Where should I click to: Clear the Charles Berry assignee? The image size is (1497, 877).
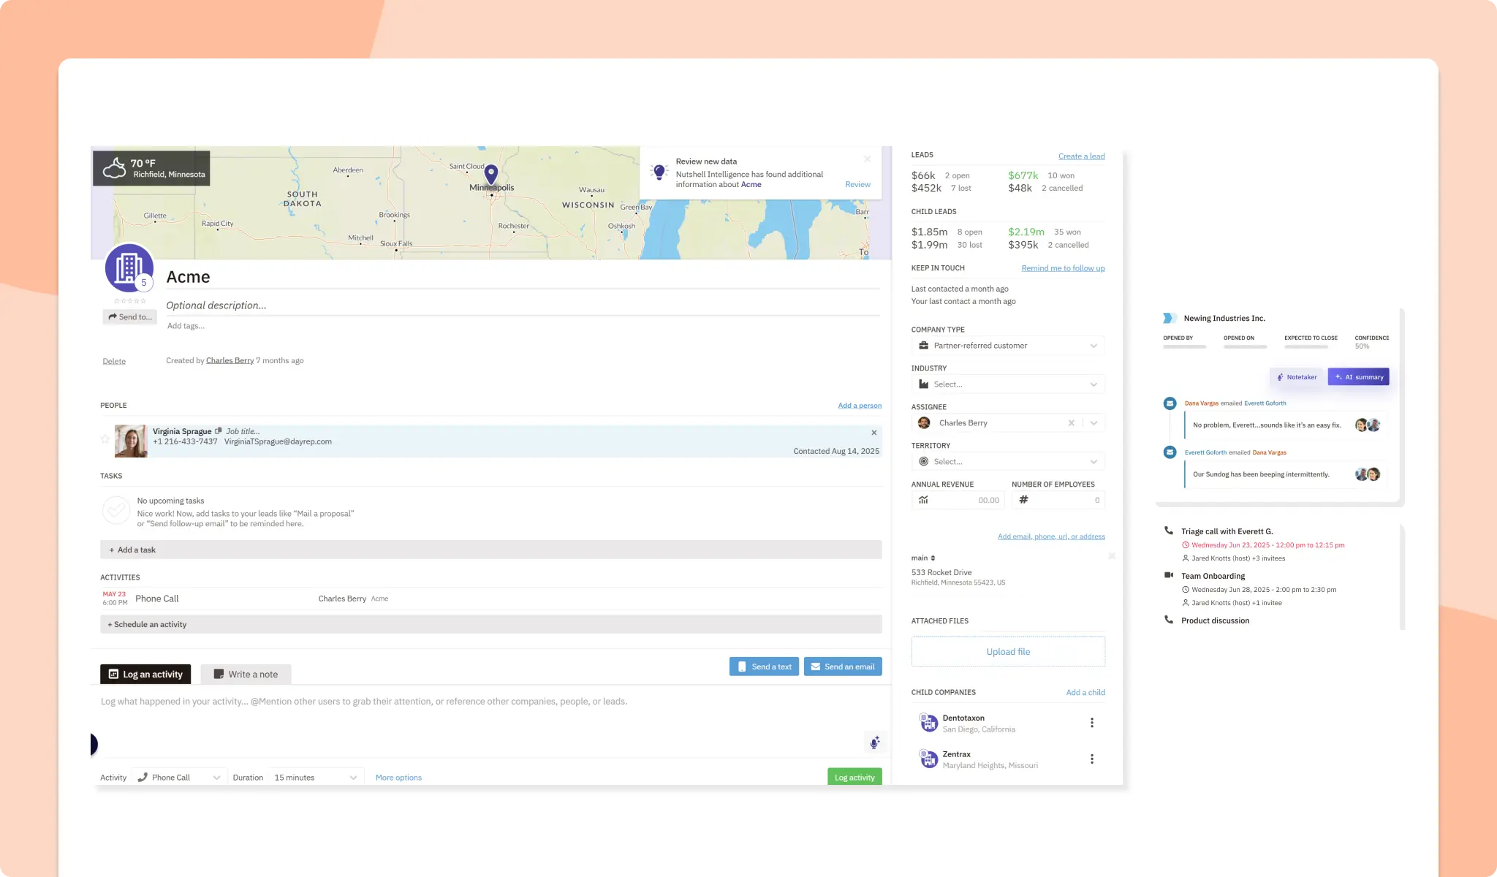click(1071, 423)
